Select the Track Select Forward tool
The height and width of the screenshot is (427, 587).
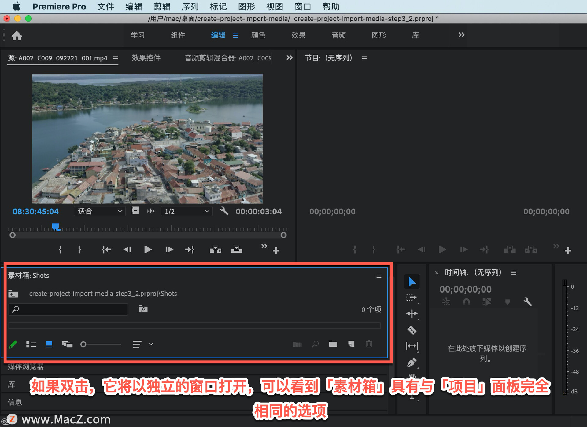click(x=412, y=297)
